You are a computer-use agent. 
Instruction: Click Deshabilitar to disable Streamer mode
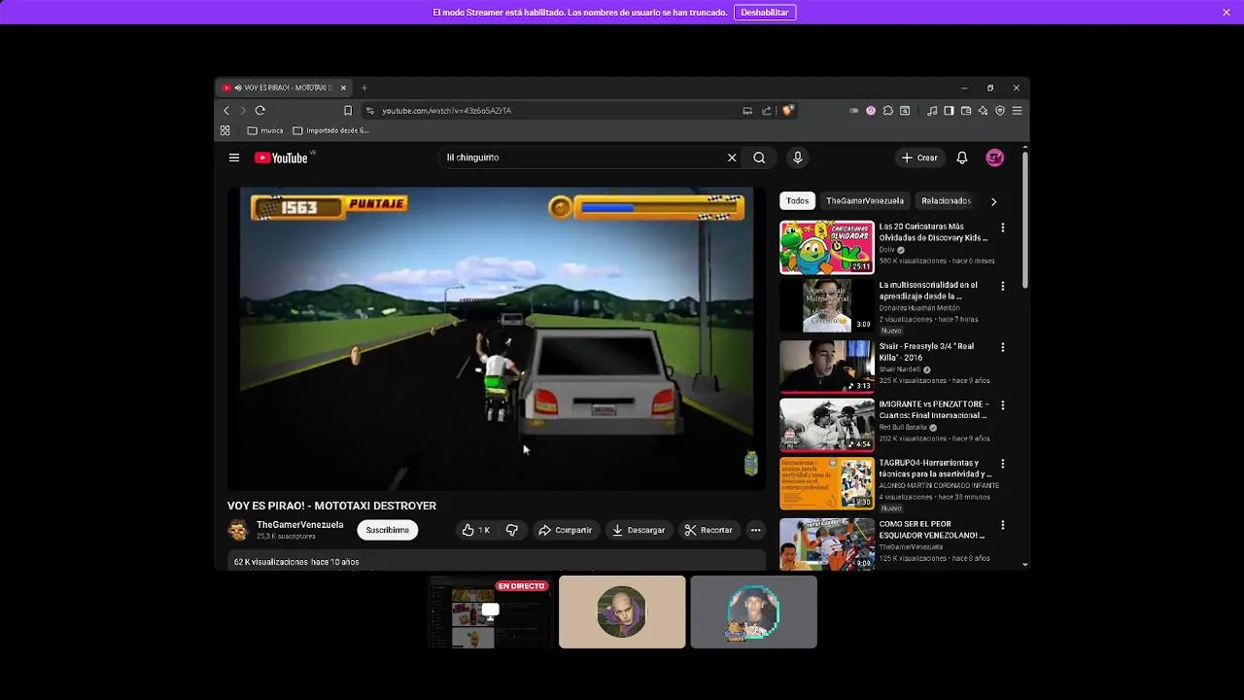pyautogui.click(x=765, y=13)
